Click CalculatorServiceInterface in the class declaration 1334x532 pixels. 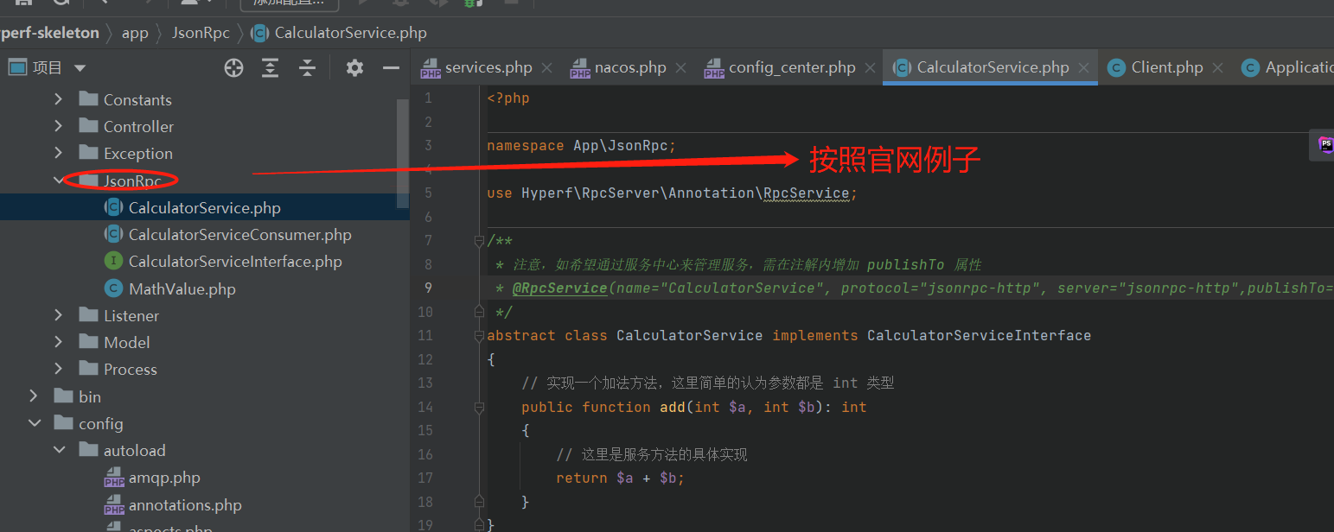pos(979,335)
